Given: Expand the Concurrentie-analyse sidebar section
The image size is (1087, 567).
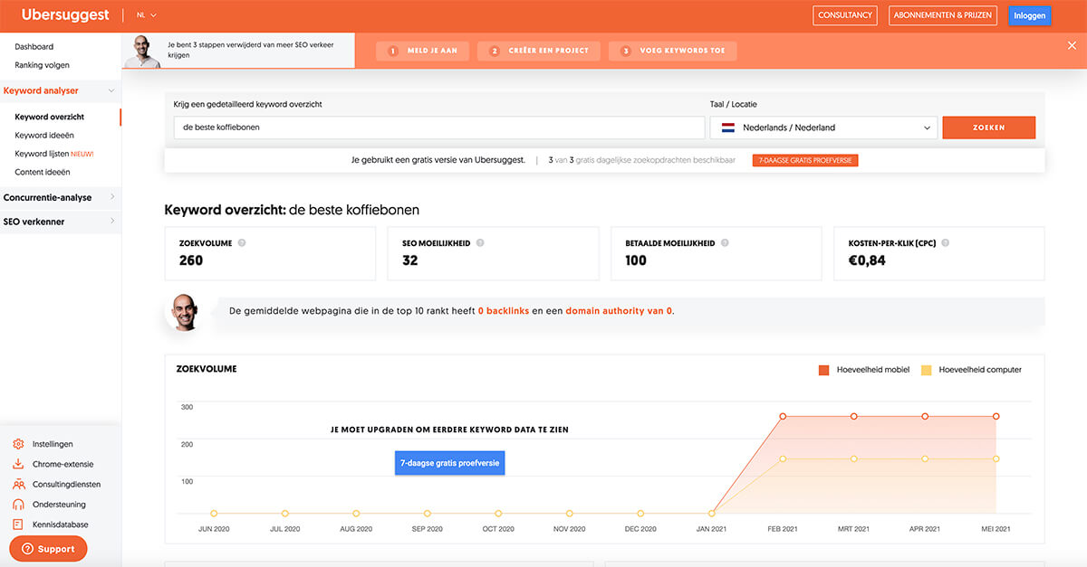Looking at the screenshot, I should tap(60, 197).
